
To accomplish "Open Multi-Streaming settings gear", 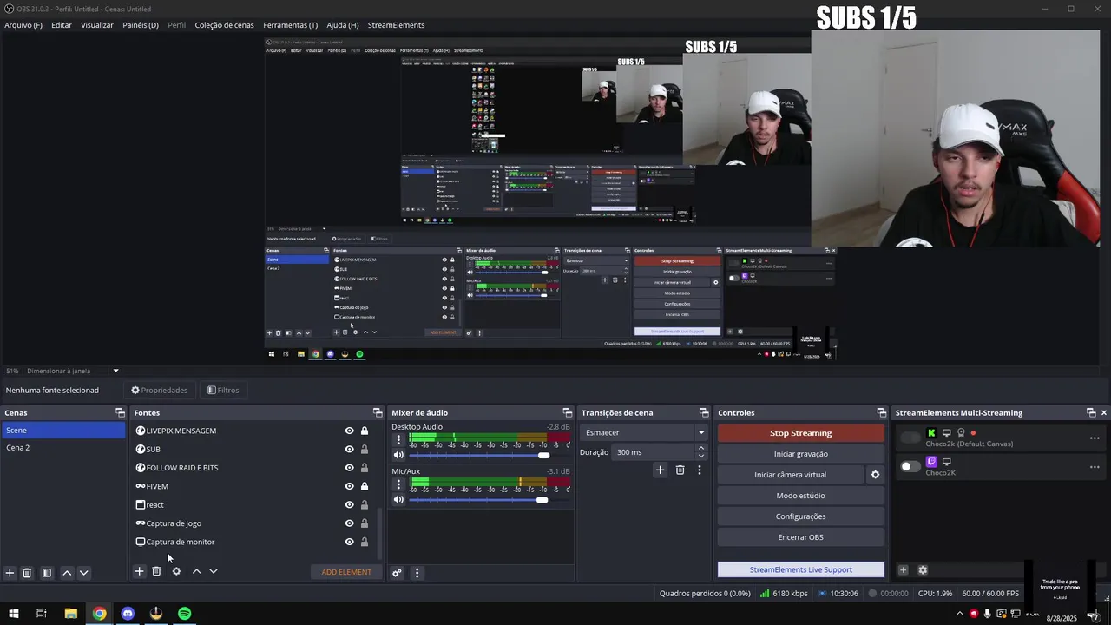I will [923, 570].
